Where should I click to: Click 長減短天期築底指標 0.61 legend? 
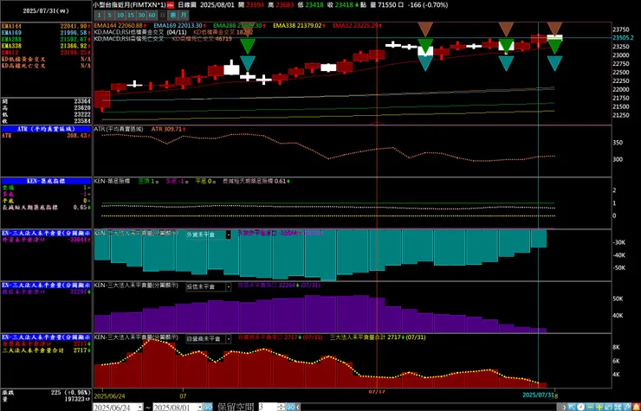point(256,181)
